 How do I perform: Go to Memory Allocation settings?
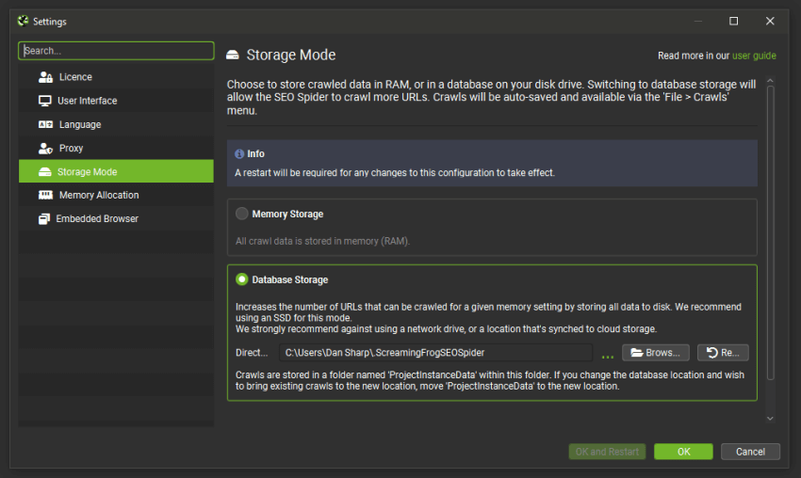click(116, 195)
